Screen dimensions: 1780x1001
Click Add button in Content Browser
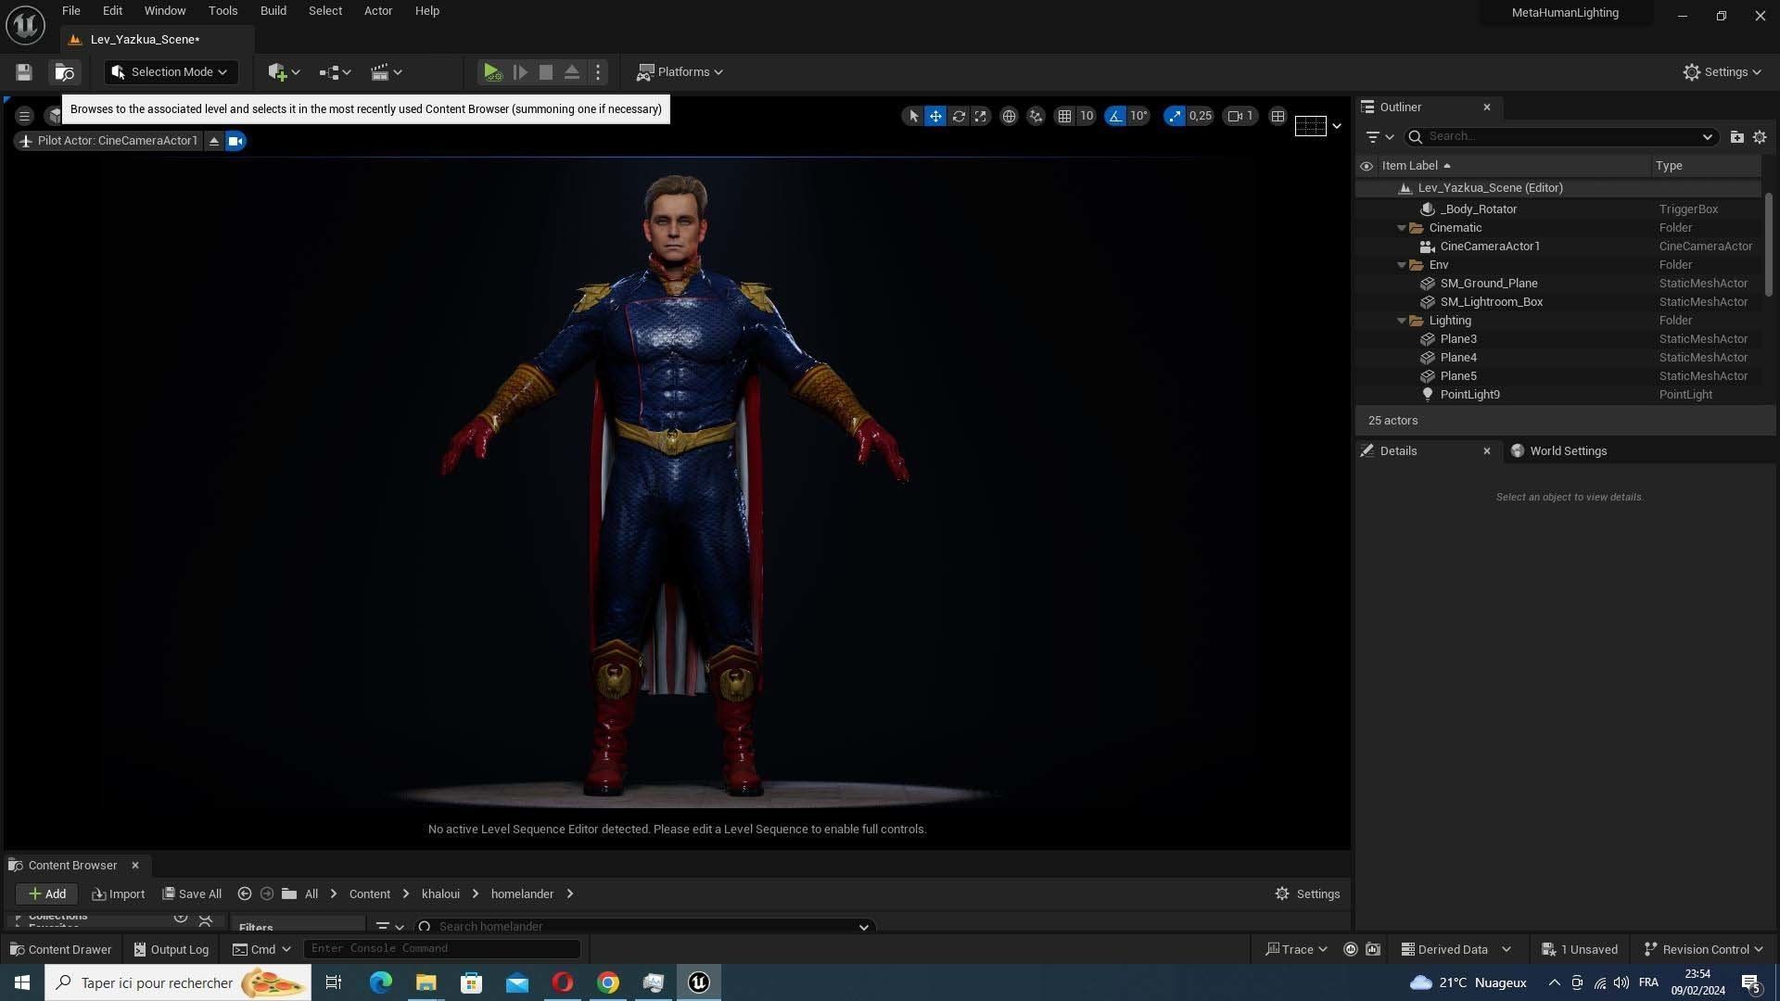pos(47,894)
